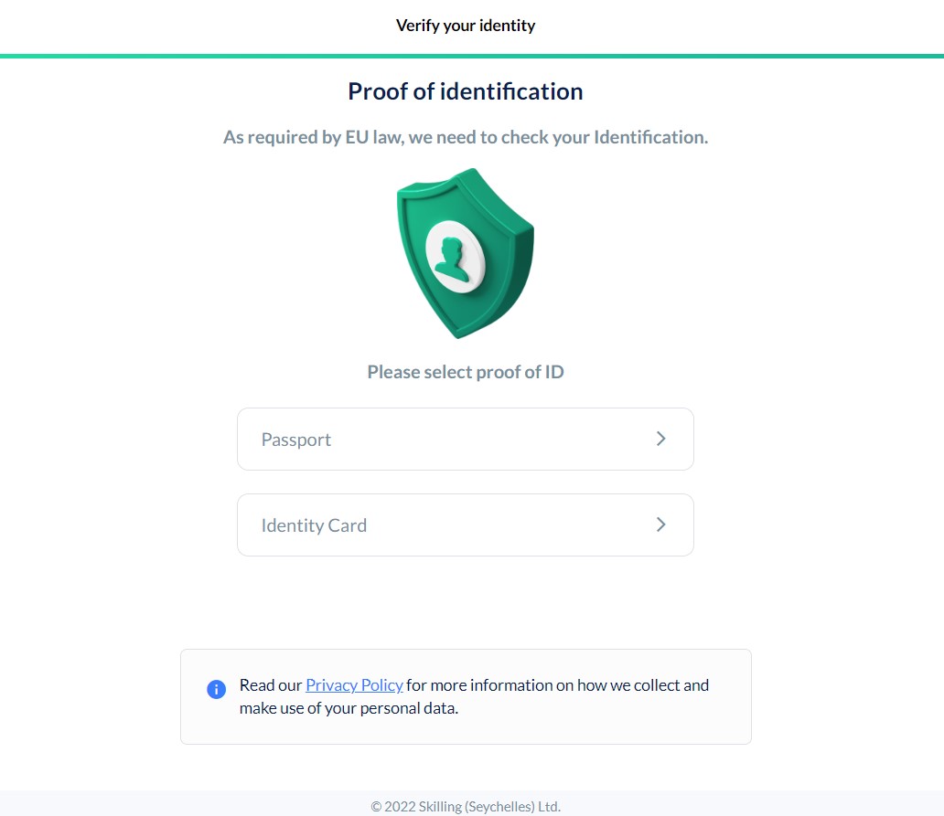Click the blue info icon in notice box
944x816 pixels.
point(216,689)
